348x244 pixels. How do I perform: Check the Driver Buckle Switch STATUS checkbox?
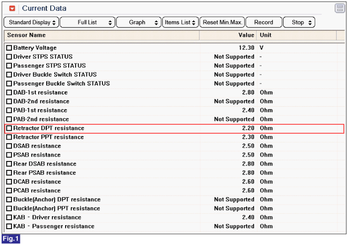coord(9,75)
